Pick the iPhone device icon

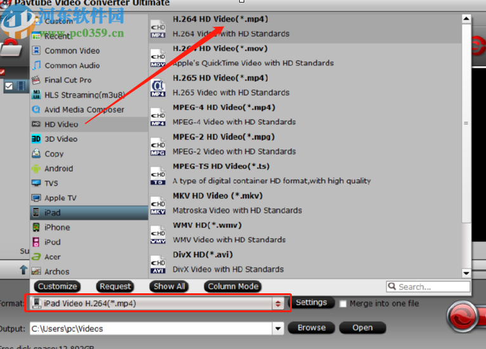click(36, 227)
